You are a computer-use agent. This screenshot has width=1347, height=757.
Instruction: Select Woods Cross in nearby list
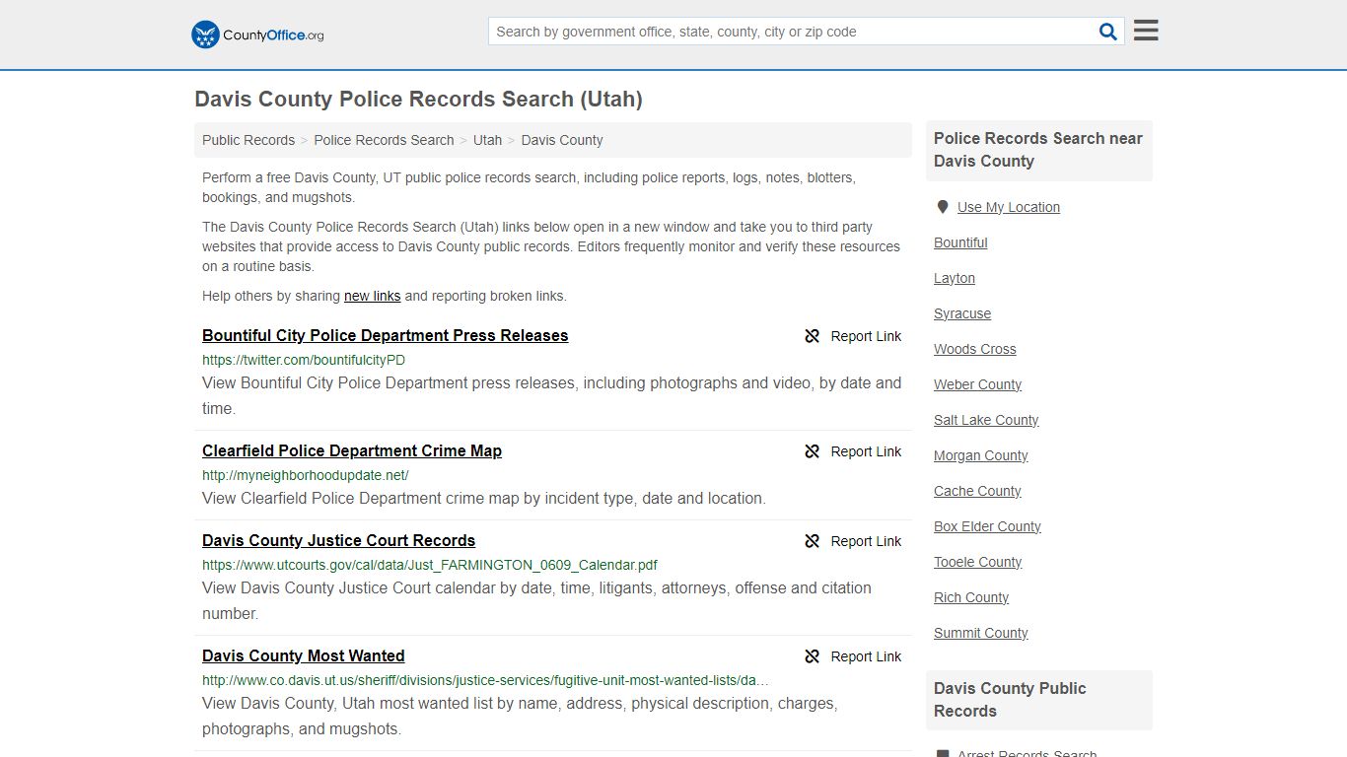tap(975, 349)
